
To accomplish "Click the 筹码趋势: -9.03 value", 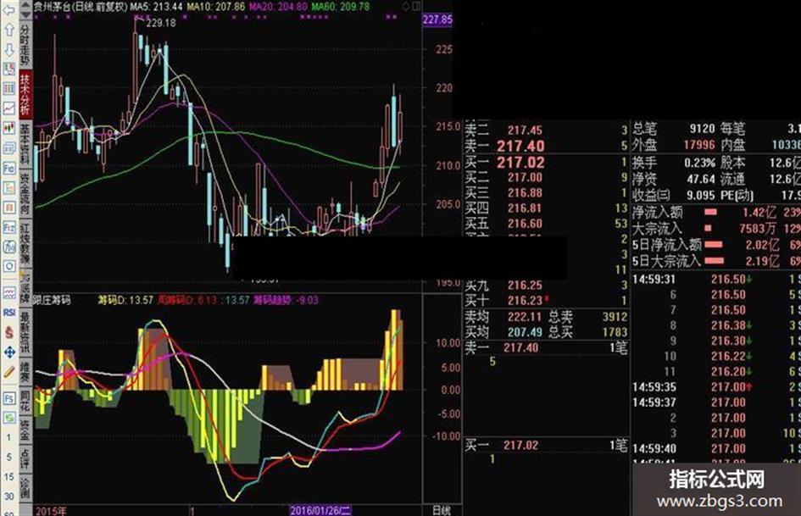I will (x=286, y=300).
